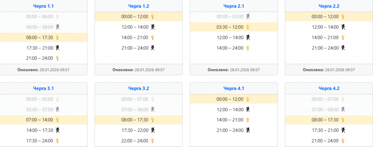
Task: Click outage icon at 12:00 – 14:00 in Черга 2.2
Action: click(343, 27)
